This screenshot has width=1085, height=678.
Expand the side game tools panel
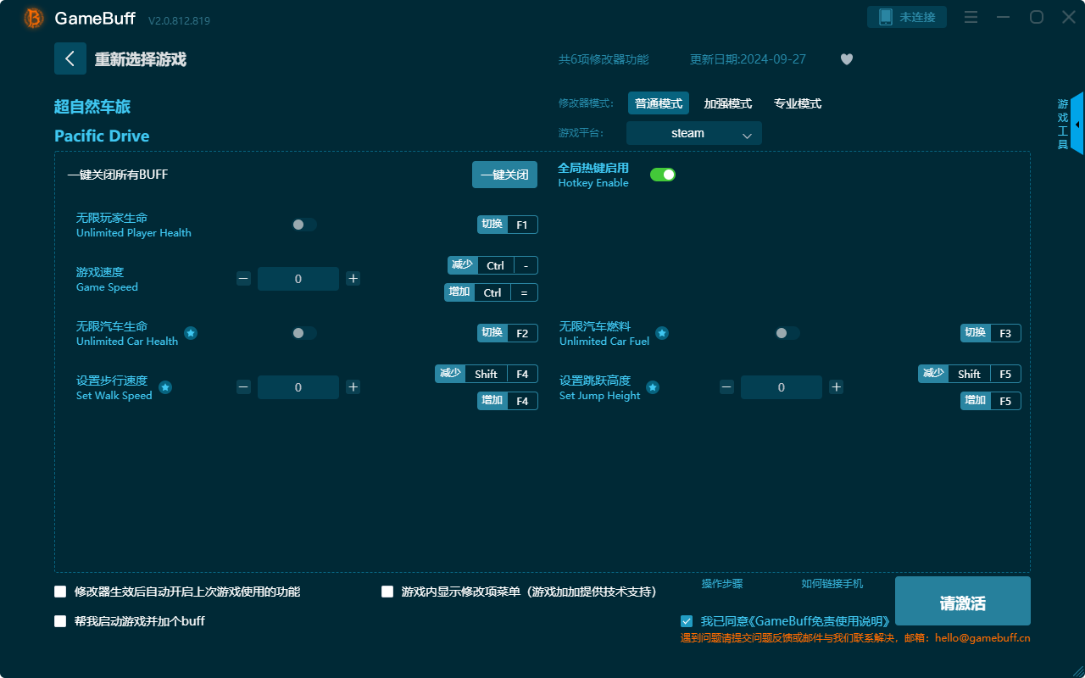1076,124
